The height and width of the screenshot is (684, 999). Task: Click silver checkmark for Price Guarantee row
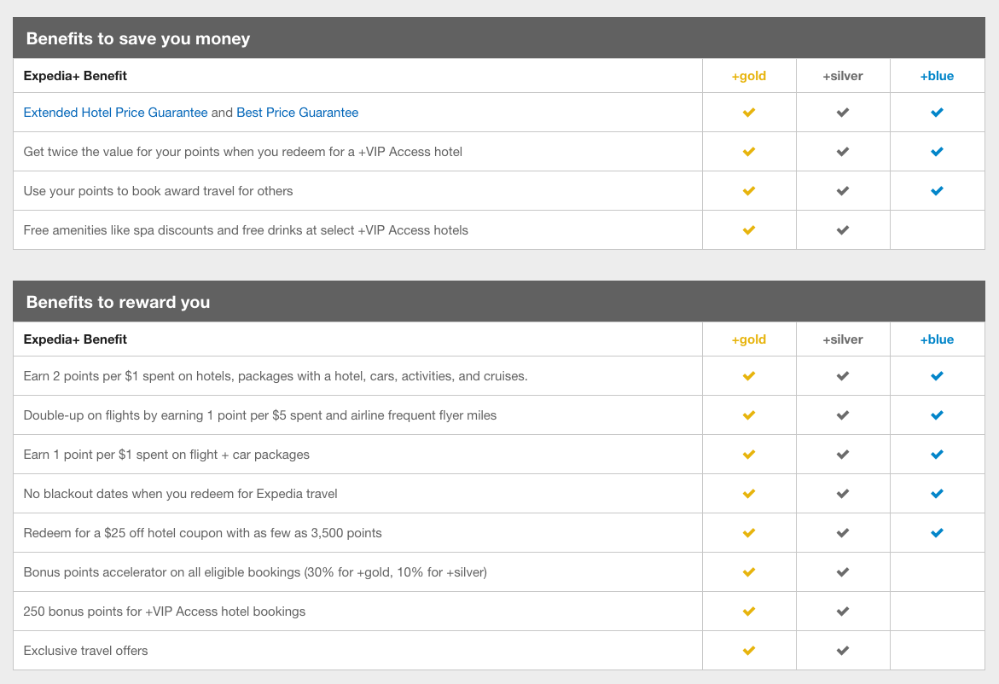(x=843, y=113)
